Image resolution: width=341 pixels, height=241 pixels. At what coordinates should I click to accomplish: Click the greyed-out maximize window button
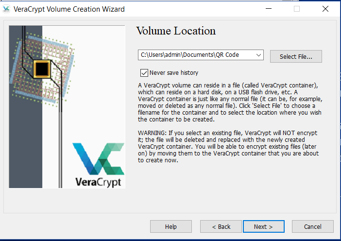tap(296, 9)
